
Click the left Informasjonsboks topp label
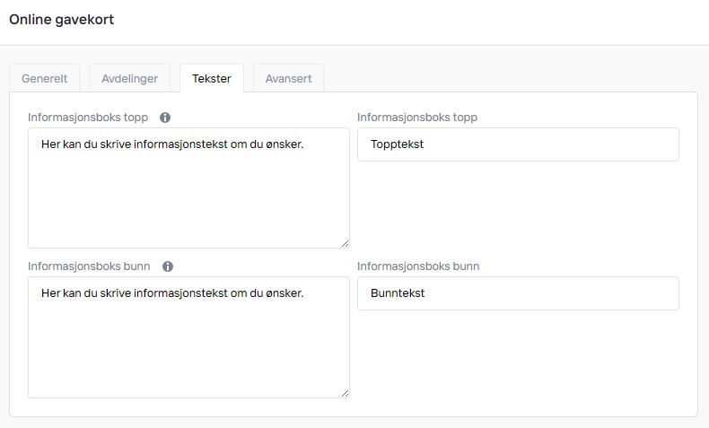[x=88, y=118]
